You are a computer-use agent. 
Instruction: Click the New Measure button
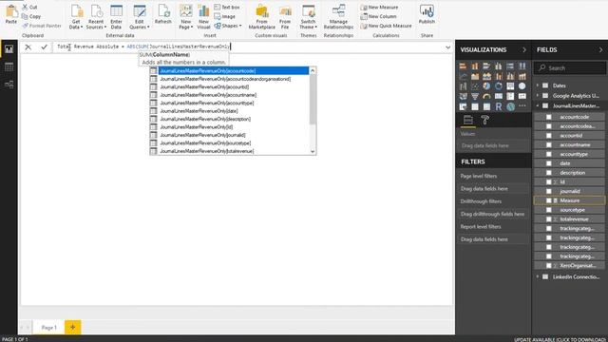pyautogui.click(x=379, y=7)
